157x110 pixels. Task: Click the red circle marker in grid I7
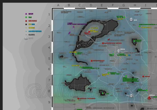(143, 77)
